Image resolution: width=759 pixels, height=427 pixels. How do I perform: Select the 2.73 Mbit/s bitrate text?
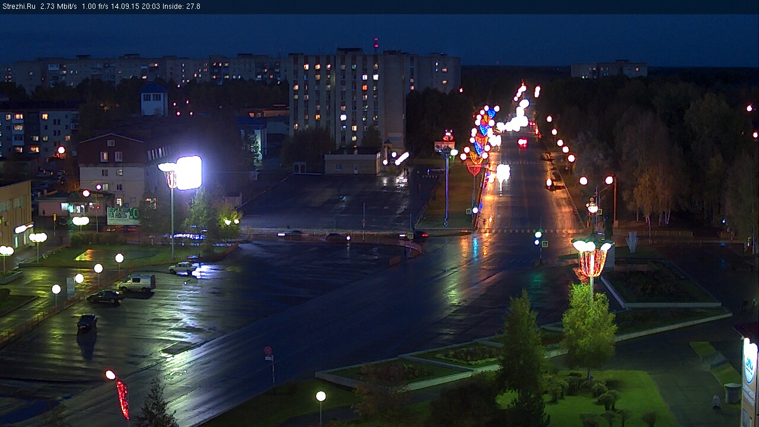point(59,7)
